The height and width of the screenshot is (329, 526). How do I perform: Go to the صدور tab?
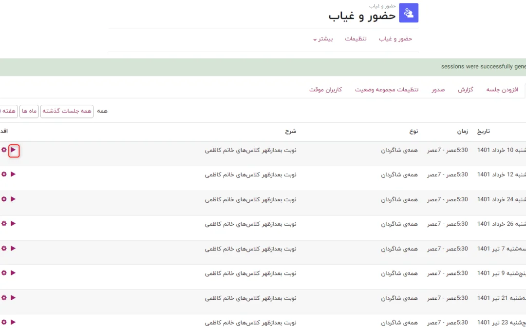coord(438,90)
